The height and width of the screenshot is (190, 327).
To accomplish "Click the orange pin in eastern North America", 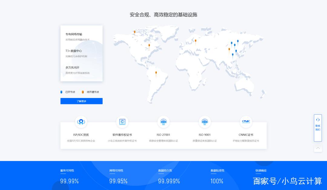I will click(149, 46).
